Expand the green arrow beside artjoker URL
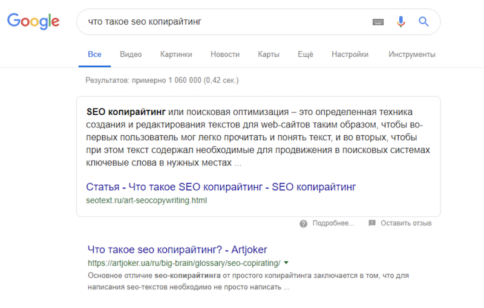Viewport: 484px width, 308px height. pyautogui.click(x=286, y=263)
